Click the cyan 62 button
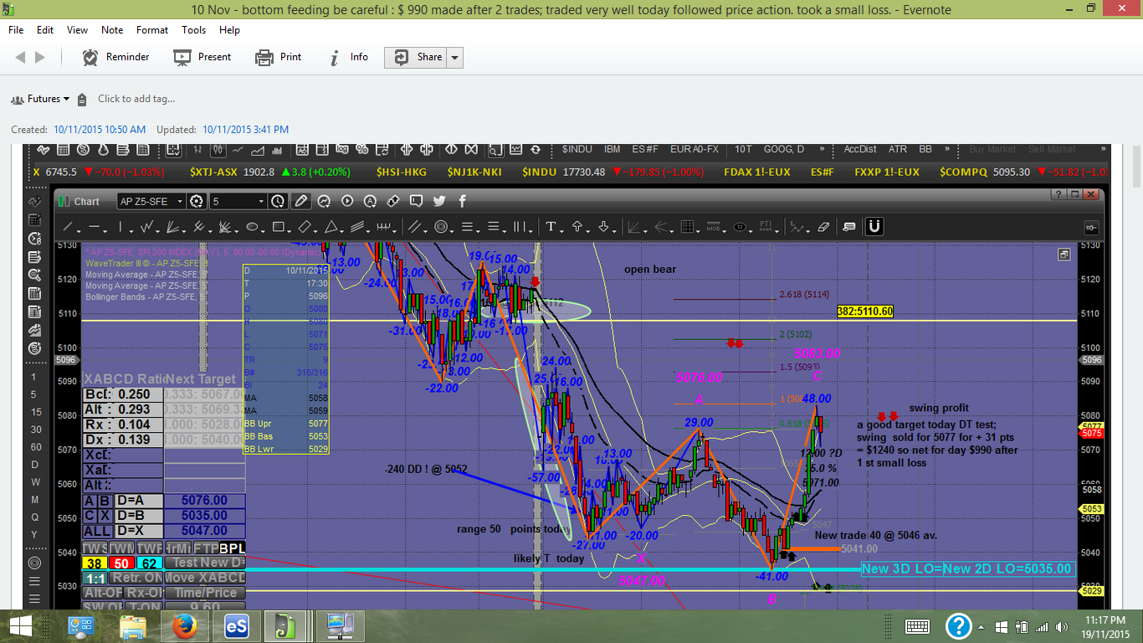 click(149, 563)
